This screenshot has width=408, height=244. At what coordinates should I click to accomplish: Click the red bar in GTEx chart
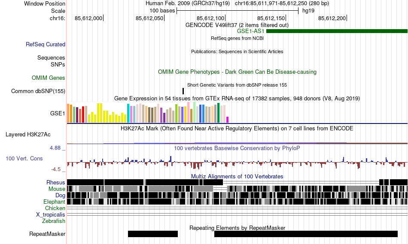coord(83,114)
